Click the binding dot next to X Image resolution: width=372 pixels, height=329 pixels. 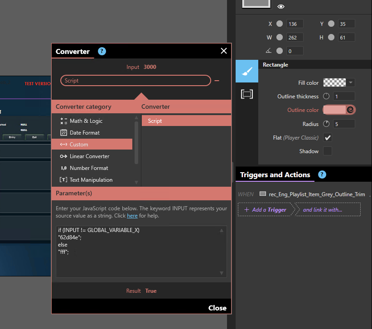pos(280,24)
